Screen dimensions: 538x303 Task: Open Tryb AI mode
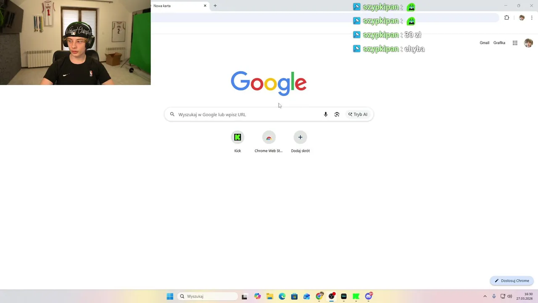click(x=358, y=114)
